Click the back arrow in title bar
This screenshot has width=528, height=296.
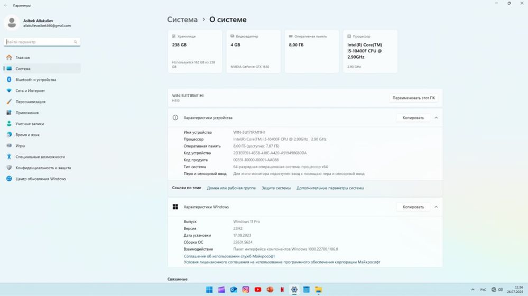[x=6, y=5]
